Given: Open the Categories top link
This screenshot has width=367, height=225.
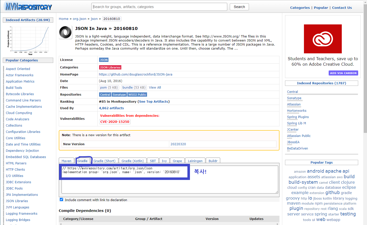Looking at the screenshot, I should point(300,8).
